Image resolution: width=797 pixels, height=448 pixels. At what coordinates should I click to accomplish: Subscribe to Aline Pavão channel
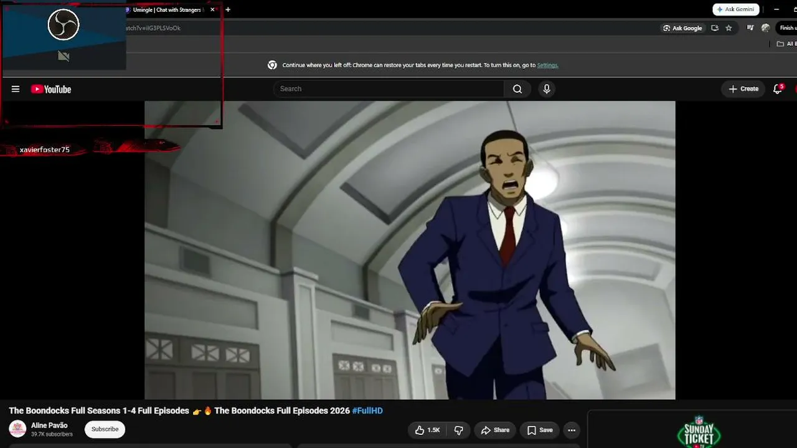[x=105, y=429]
